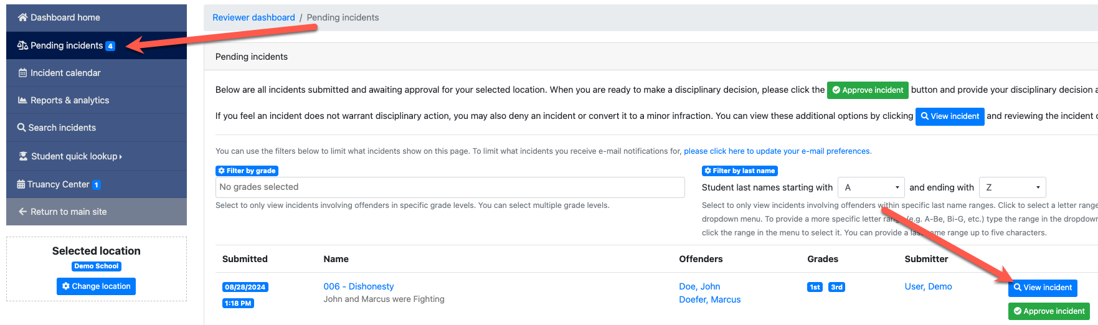Click the Truancy Center calendar icon
The image size is (1098, 325).
[x=21, y=184]
